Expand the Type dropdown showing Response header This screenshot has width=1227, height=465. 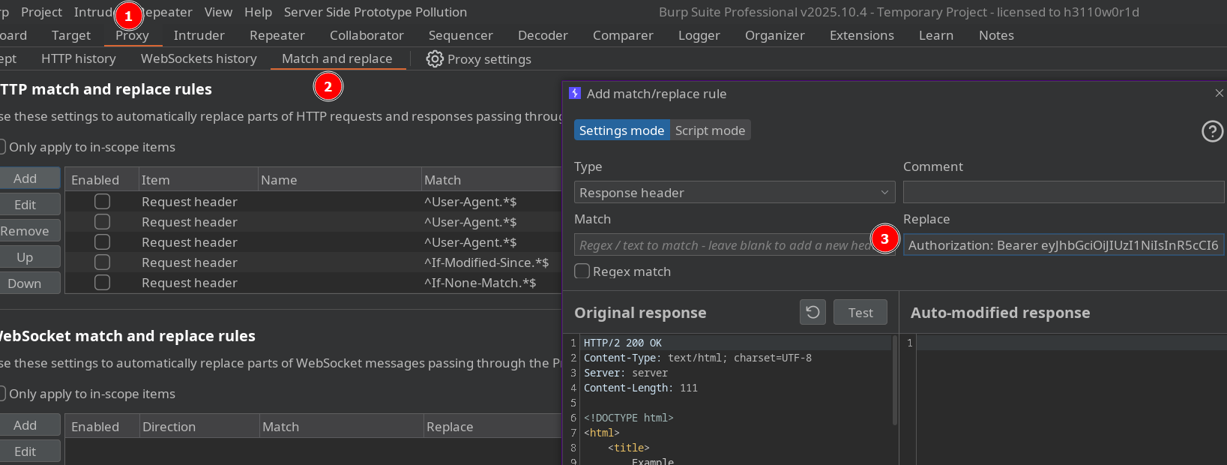[x=734, y=193]
